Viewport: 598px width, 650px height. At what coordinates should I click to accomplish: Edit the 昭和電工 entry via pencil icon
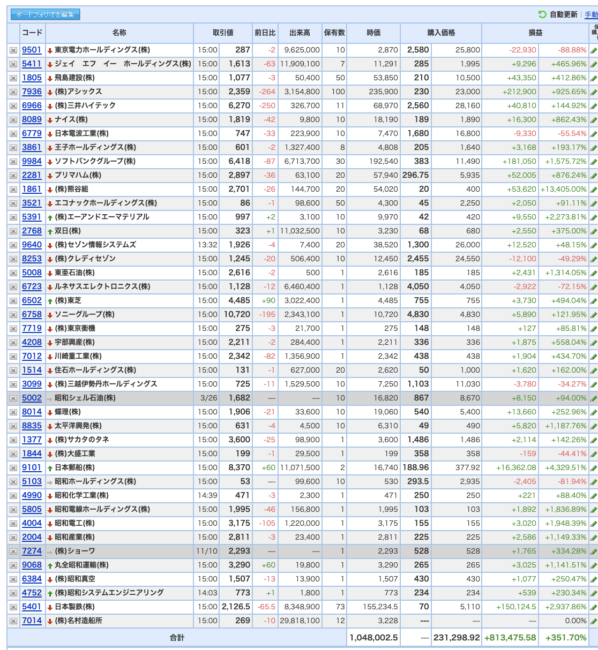594,524
